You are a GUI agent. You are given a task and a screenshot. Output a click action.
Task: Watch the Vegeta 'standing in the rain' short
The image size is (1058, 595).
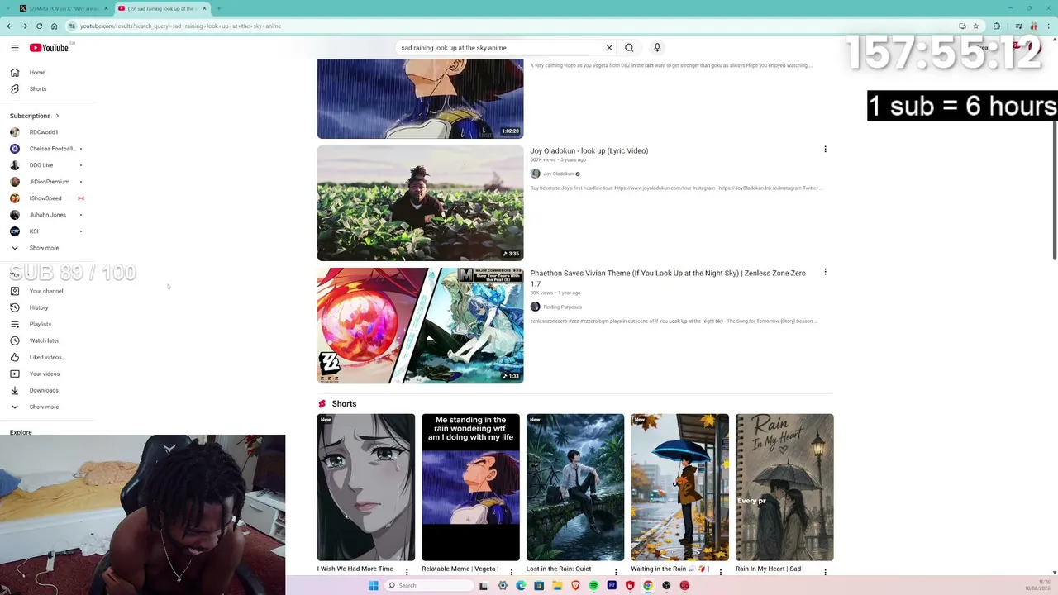click(470, 488)
